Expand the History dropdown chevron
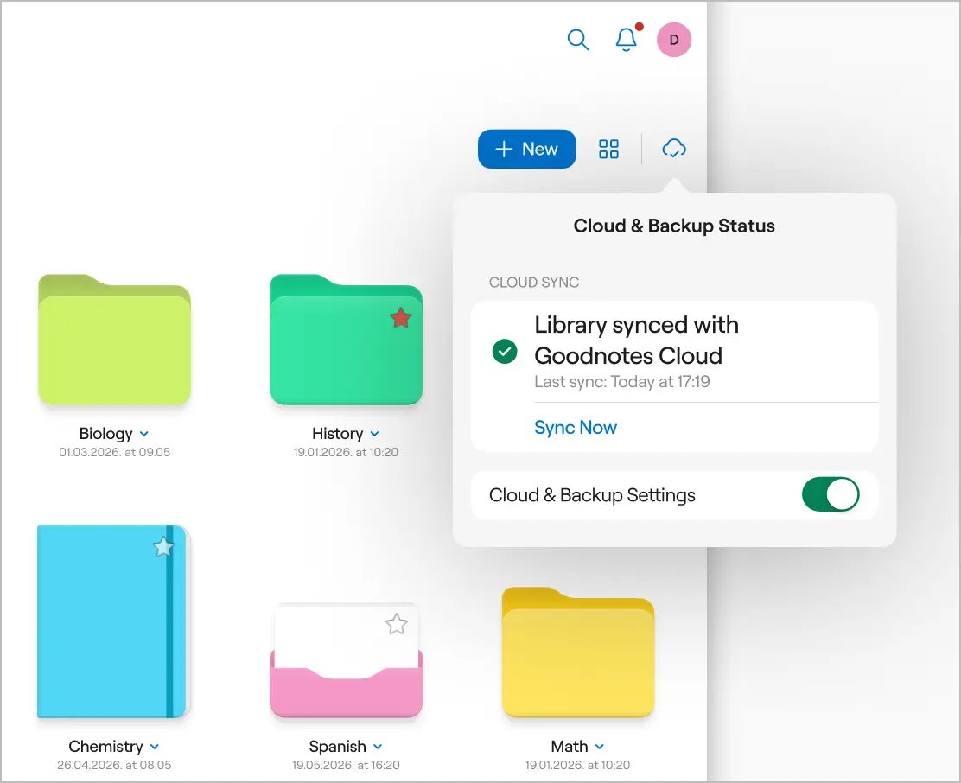 [374, 434]
